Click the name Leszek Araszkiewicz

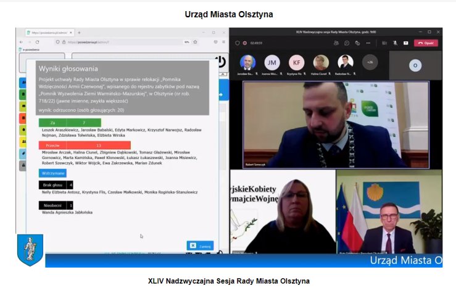click(60, 130)
